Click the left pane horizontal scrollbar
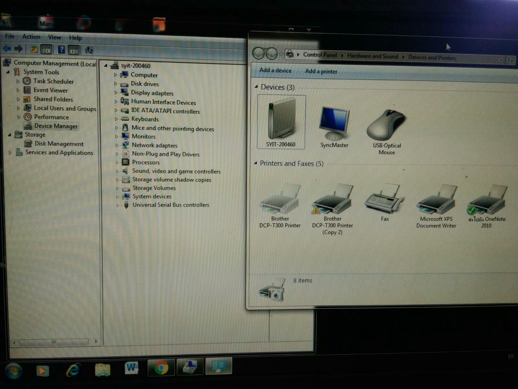Viewport: 518px width, 389px height. point(54,342)
